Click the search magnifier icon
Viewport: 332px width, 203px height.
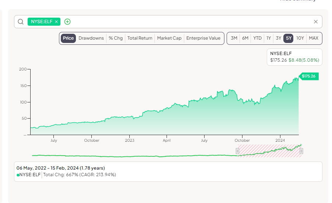(21, 22)
